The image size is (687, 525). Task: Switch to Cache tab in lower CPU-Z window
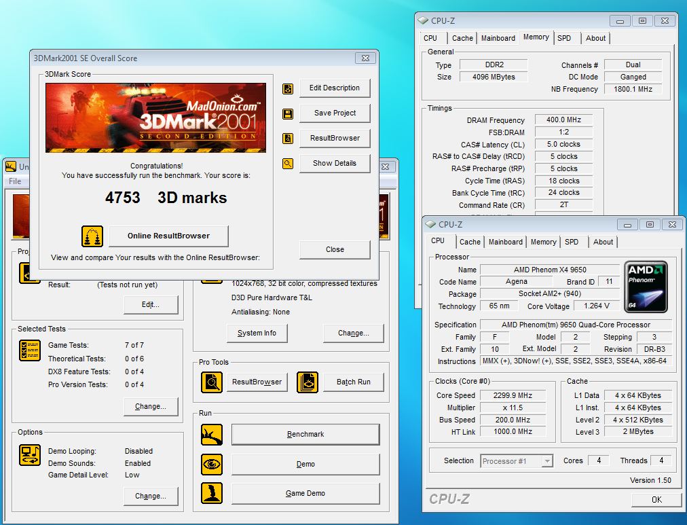pyautogui.click(x=470, y=242)
